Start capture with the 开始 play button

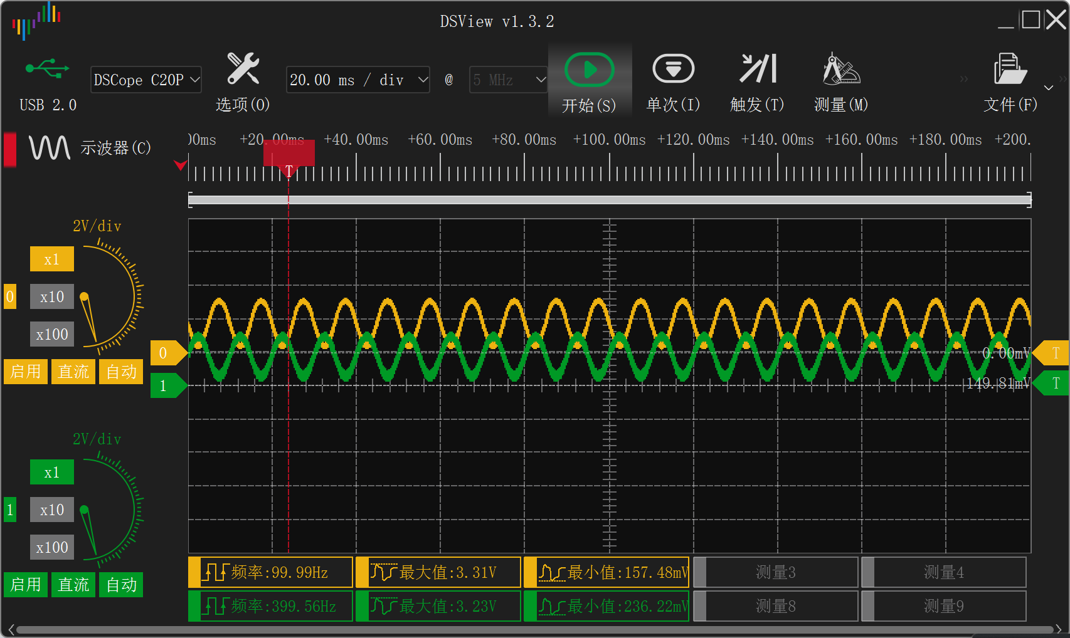coord(589,70)
